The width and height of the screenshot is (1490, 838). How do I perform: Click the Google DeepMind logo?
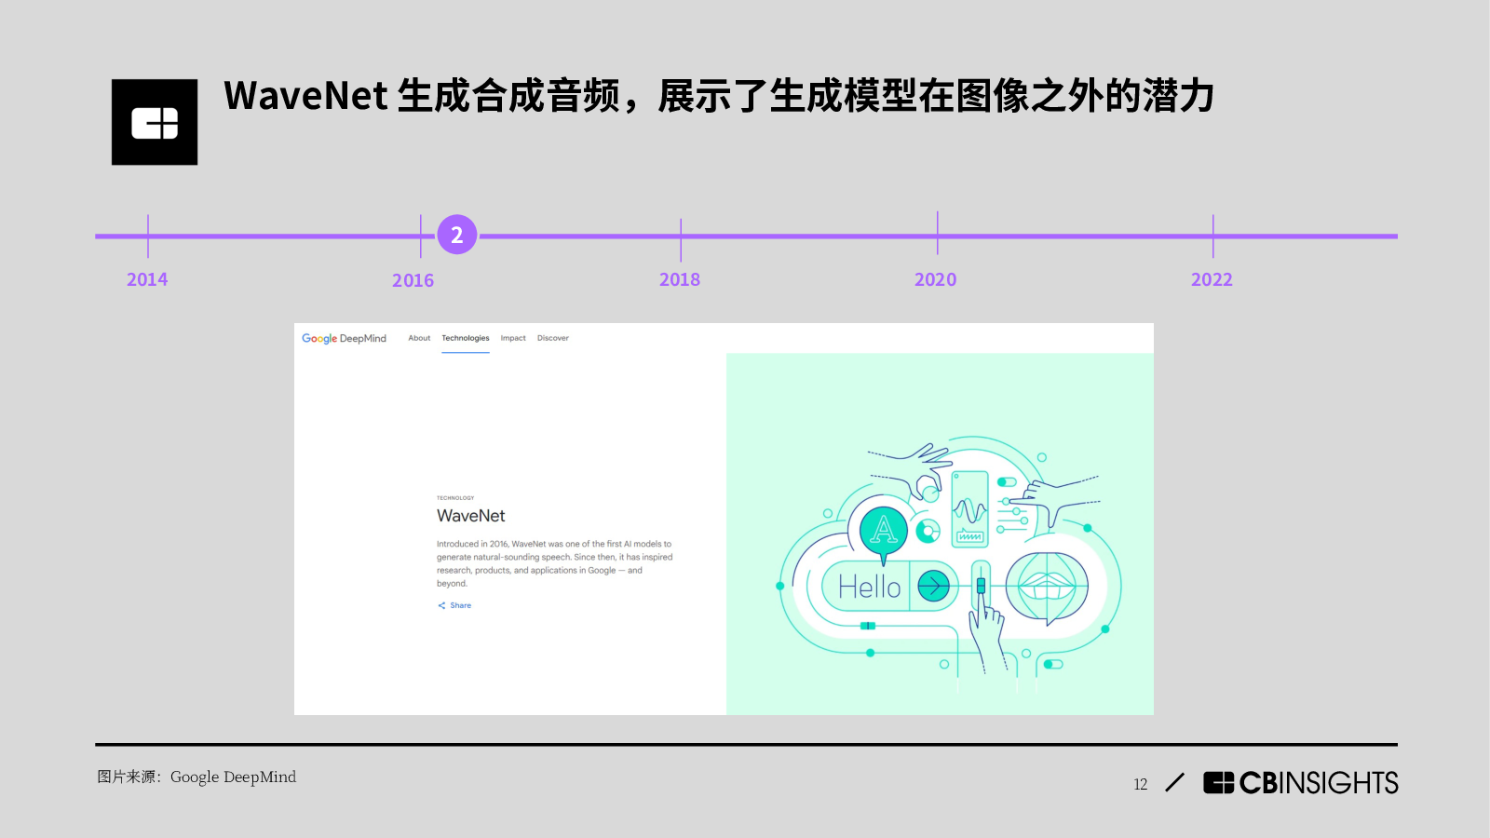[344, 338]
